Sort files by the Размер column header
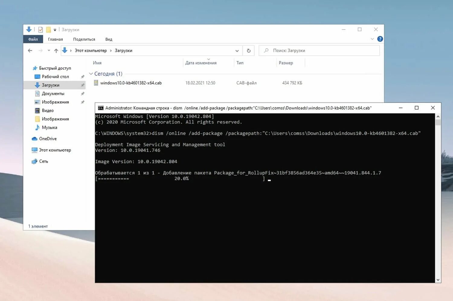This screenshot has width=453, height=301. [286, 63]
